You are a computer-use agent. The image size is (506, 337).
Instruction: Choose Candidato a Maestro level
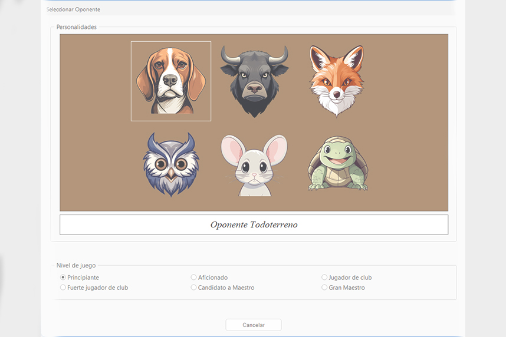pyautogui.click(x=193, y=288)
